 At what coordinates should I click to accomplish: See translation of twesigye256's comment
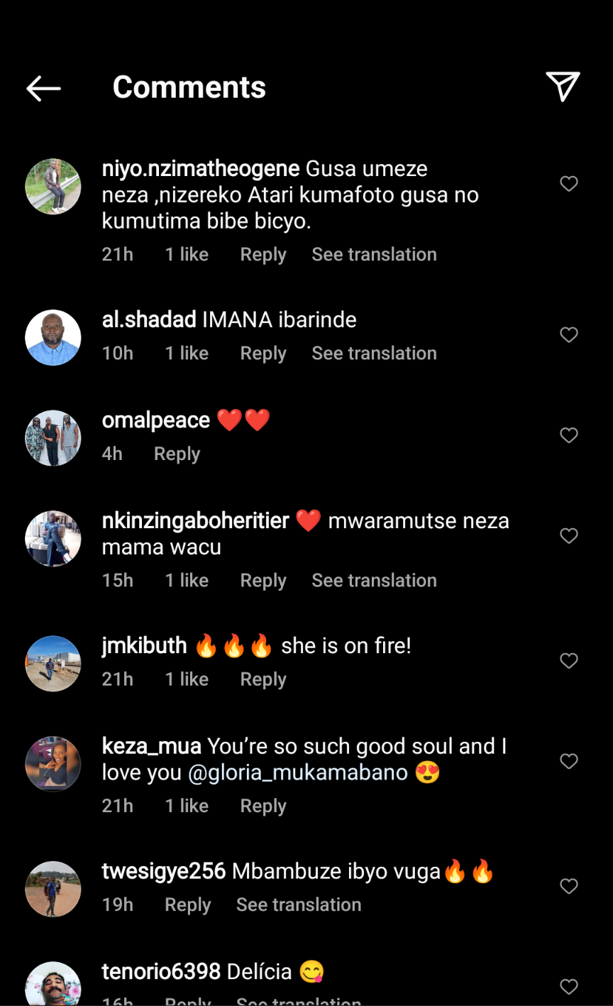pyautogui.click(x=299, y=904)
